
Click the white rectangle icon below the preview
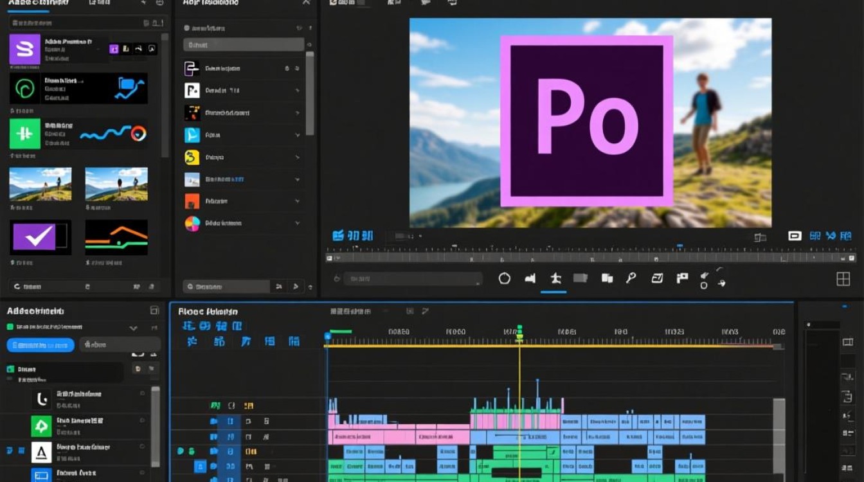click(x=795, y=236)
